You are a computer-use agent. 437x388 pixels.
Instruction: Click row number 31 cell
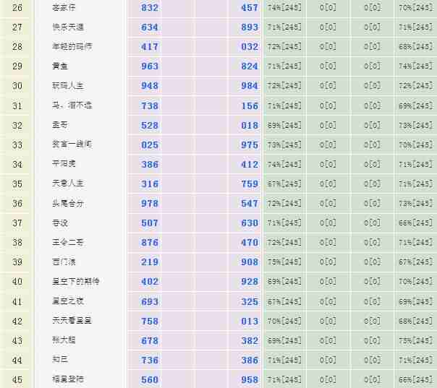click(x=17, y=105)
